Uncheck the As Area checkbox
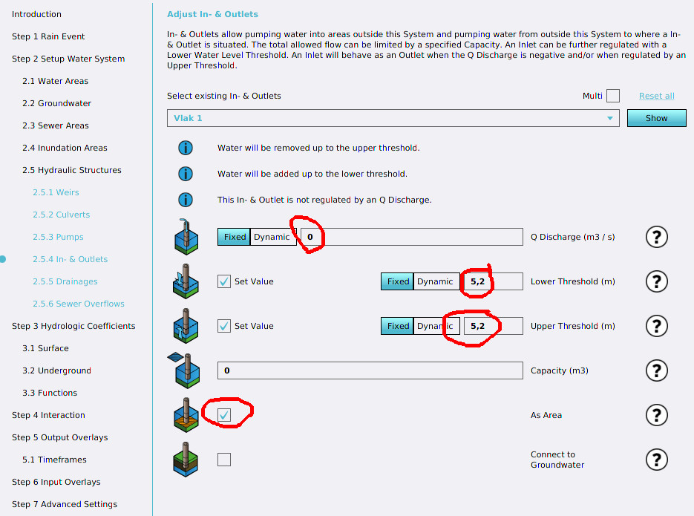The width and height of the screenshot is (694, 516). tap(224, 415)
